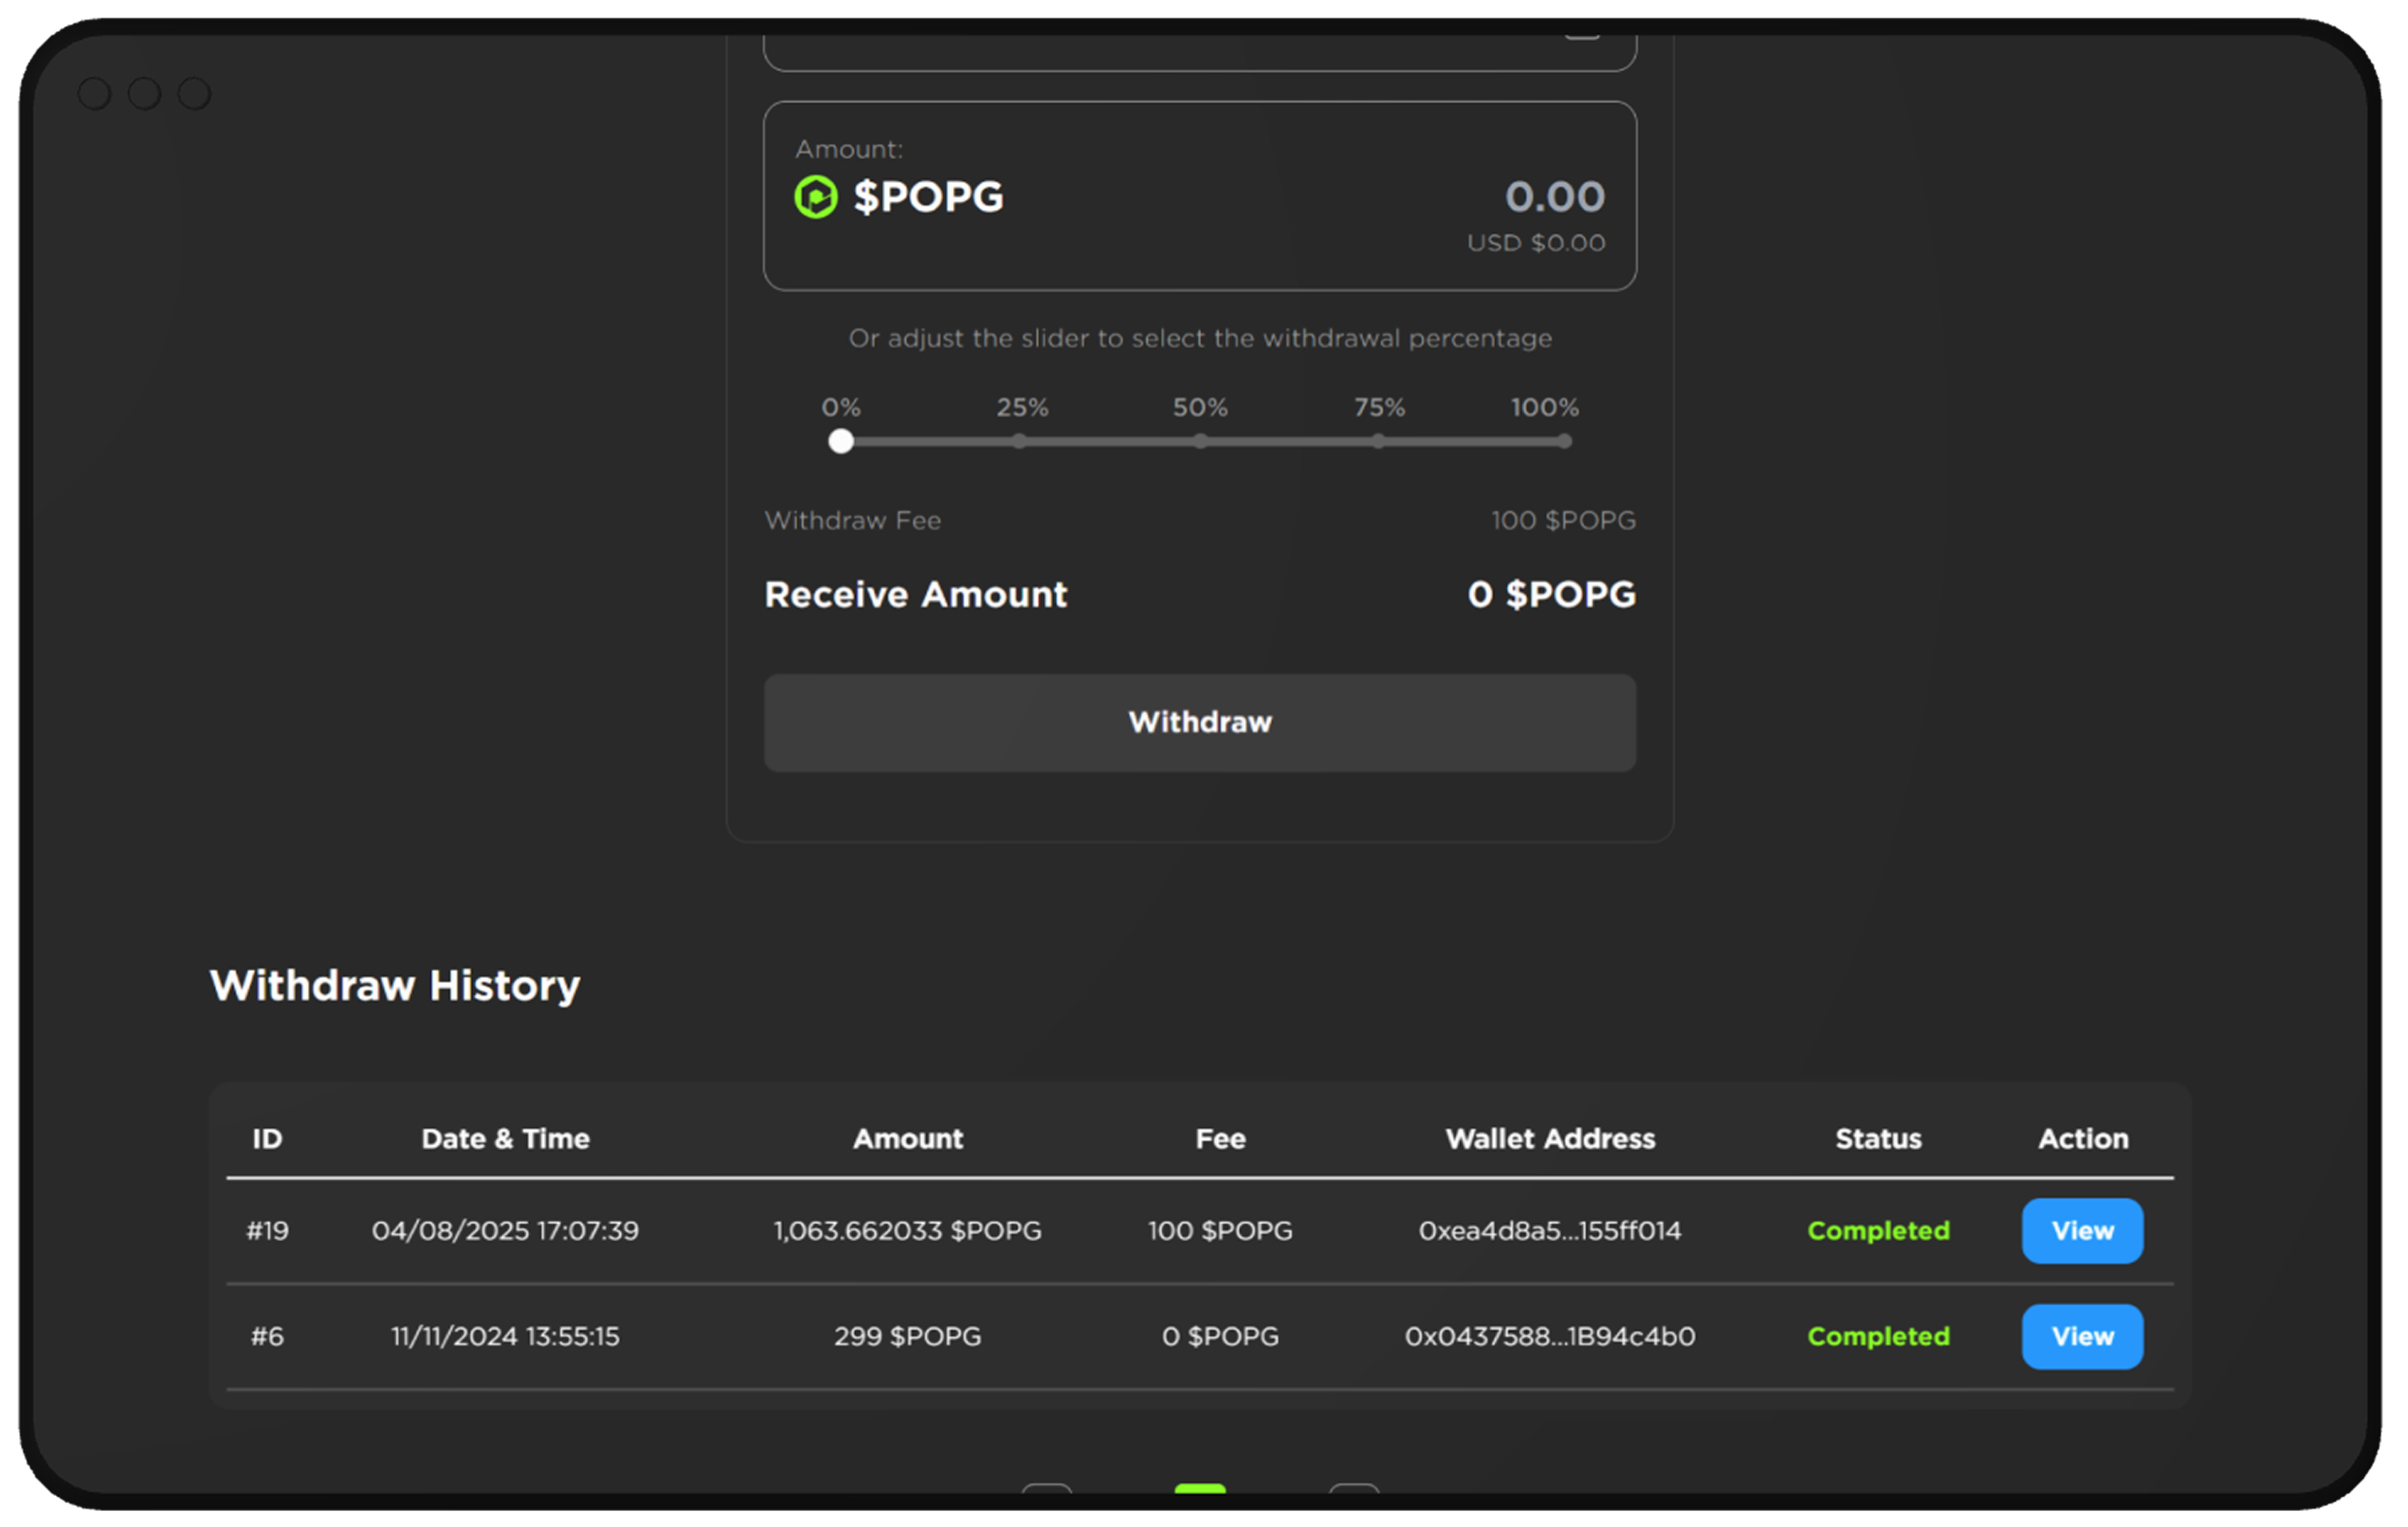Click the slider handle at 0%
2408x1527 pixels.
[x=841, y=440]
